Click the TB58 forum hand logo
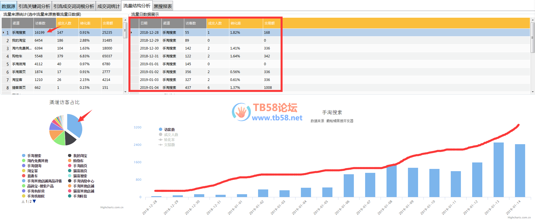 point(241,112)
